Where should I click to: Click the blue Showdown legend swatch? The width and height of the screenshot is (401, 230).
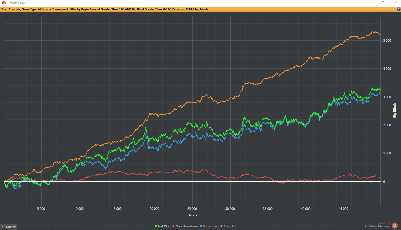coord(201,226)
